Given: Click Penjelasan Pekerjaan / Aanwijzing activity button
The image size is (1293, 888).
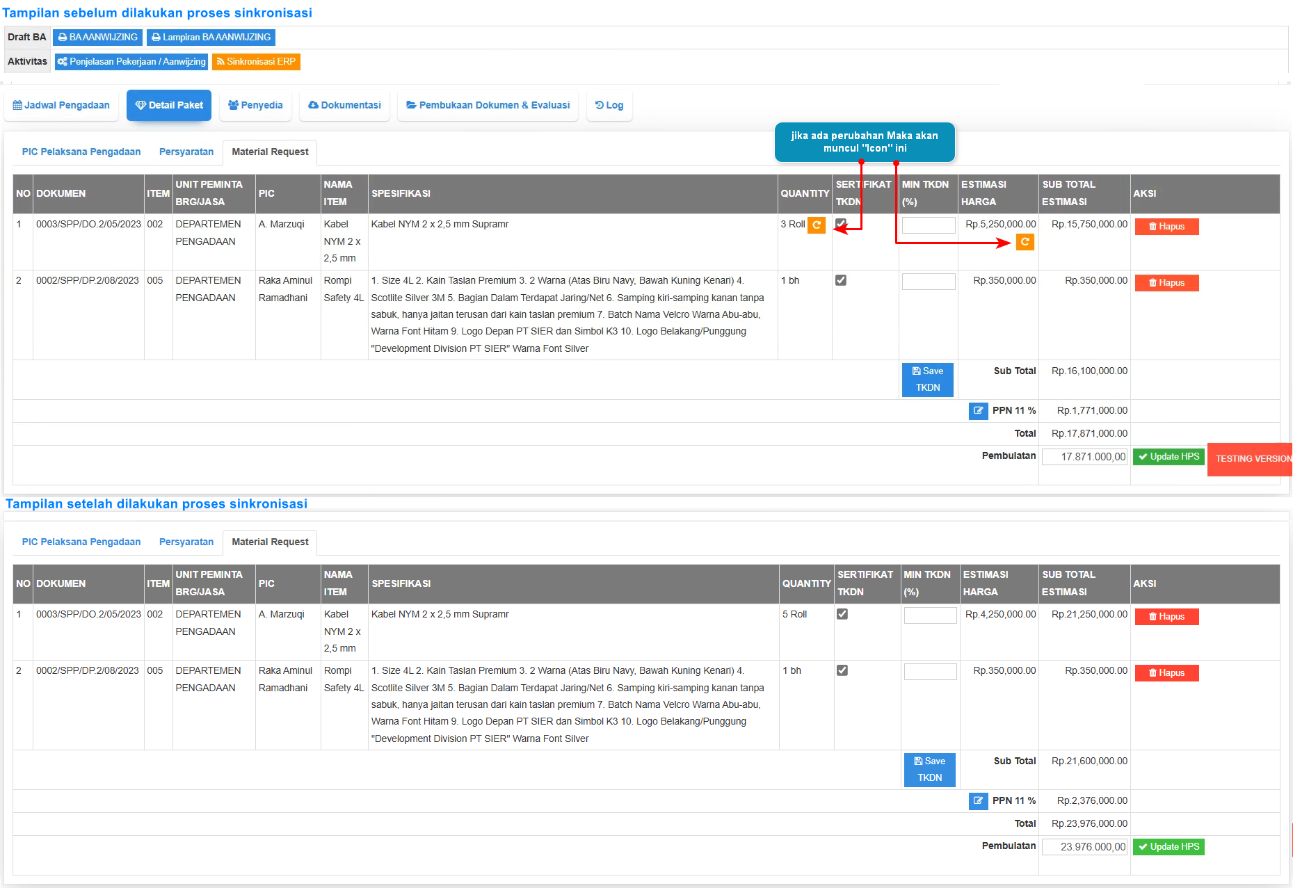Looking at the screenshot, I should pos(131,62).
